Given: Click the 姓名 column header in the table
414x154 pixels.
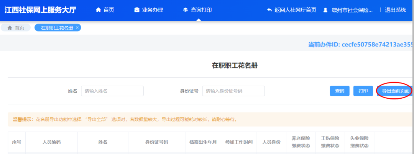Looking at the screenshot, I should pos(103,142).
